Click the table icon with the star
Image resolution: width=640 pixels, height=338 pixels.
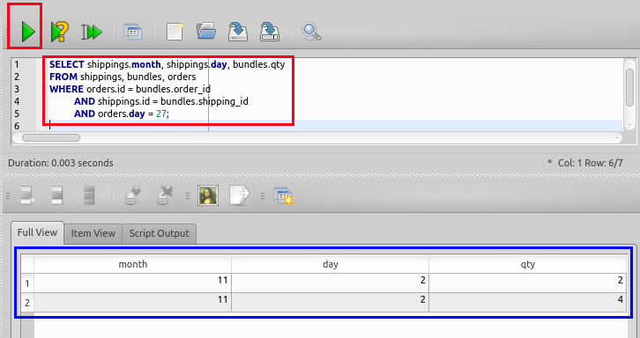(x=283, y=196)
